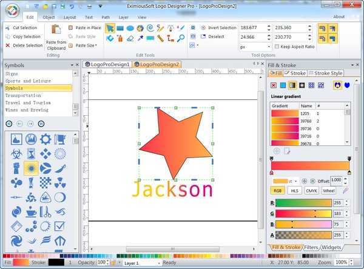Choose the Pattern fill icon

[x=311, y=85]
